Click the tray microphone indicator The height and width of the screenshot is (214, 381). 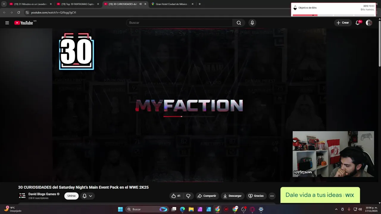pos(349,209)
